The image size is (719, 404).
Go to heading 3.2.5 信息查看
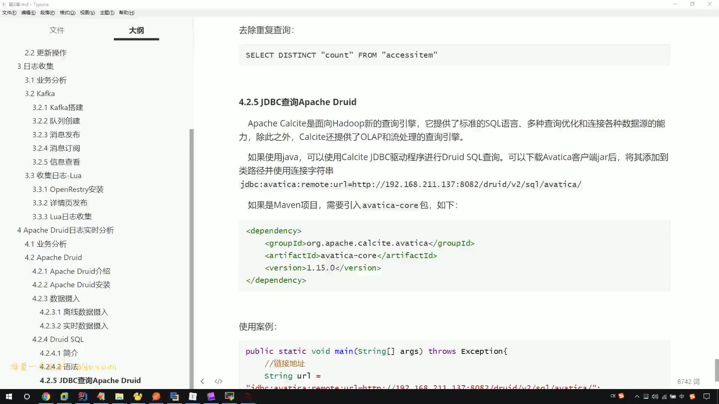[x=56, y=162]
